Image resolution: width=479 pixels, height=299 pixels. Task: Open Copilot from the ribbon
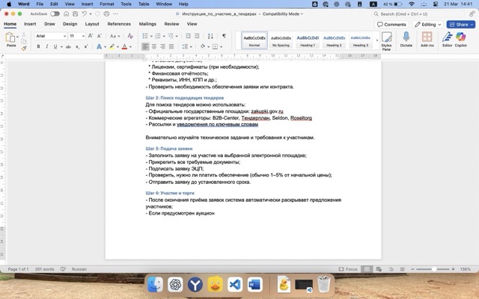pos(466,38)
